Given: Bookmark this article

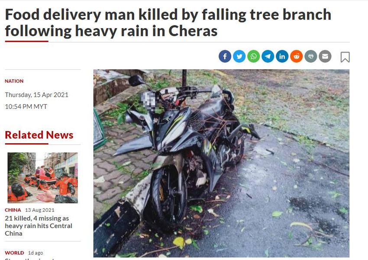Looking at the screenshot, I should click(x=345, y=57).
